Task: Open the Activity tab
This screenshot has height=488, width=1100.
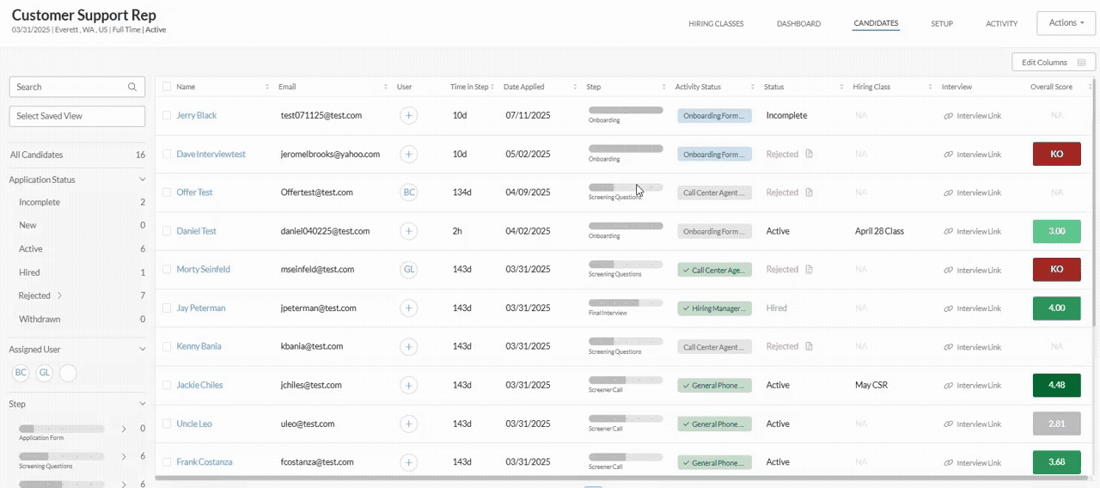Action: (1001, 24)
